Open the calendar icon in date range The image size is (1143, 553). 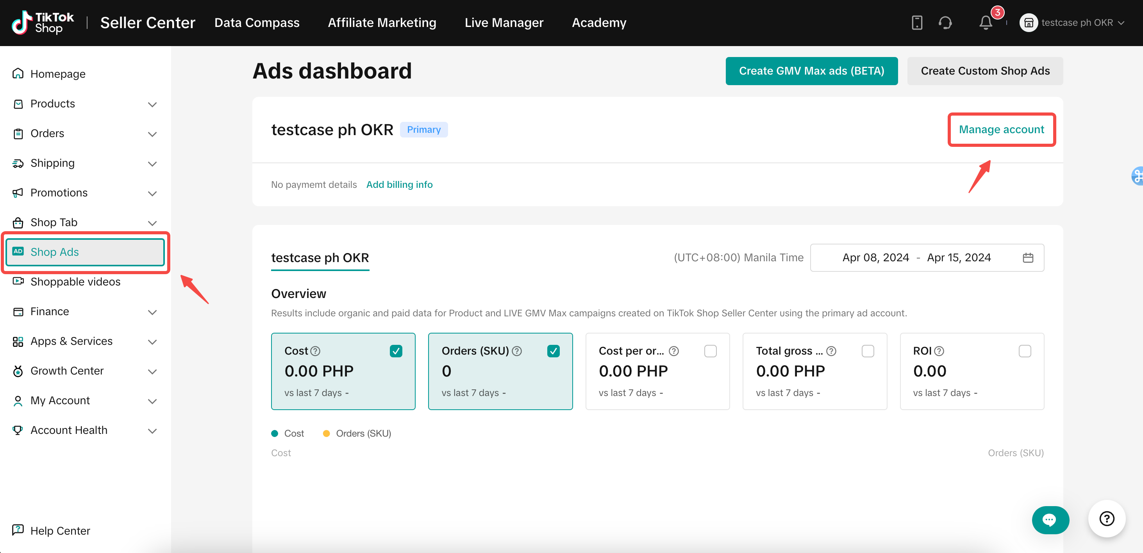coord(1028,258)
